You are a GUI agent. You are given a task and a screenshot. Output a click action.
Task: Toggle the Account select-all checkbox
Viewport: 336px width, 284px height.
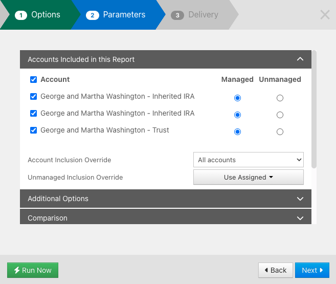point(33,79)
